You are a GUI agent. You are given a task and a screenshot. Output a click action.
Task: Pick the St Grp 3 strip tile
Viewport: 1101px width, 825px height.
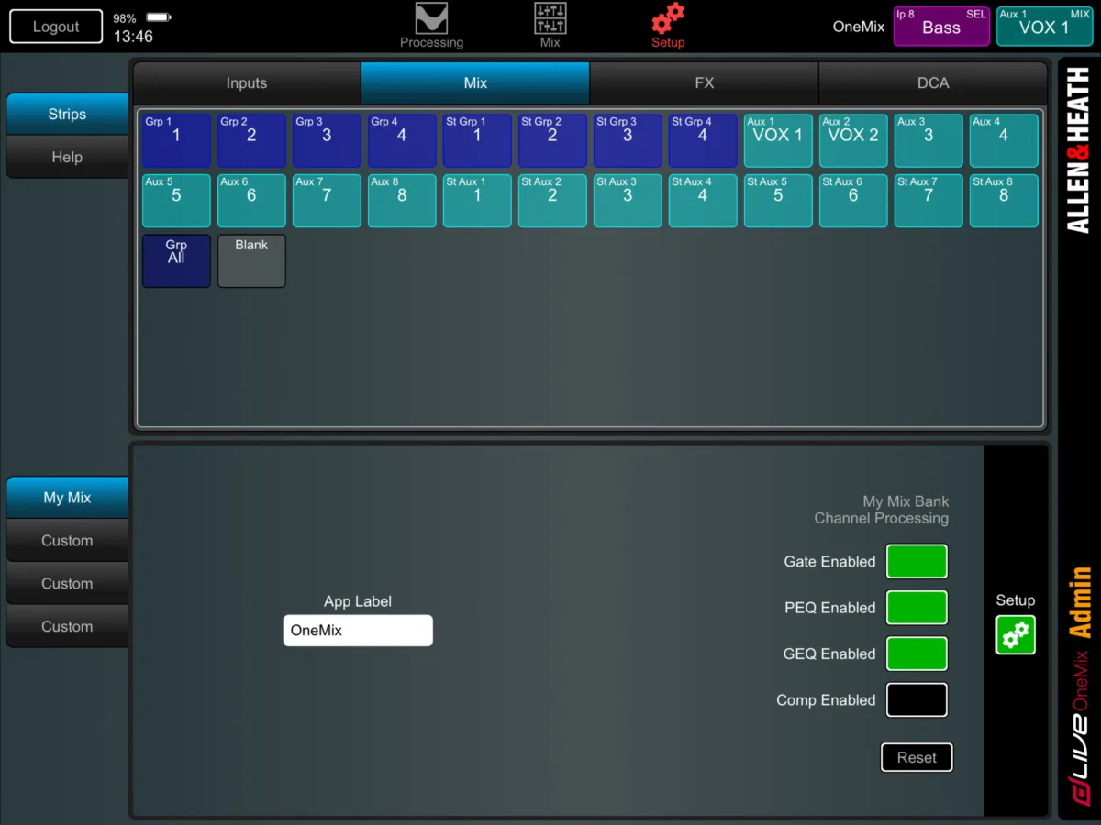628,140
